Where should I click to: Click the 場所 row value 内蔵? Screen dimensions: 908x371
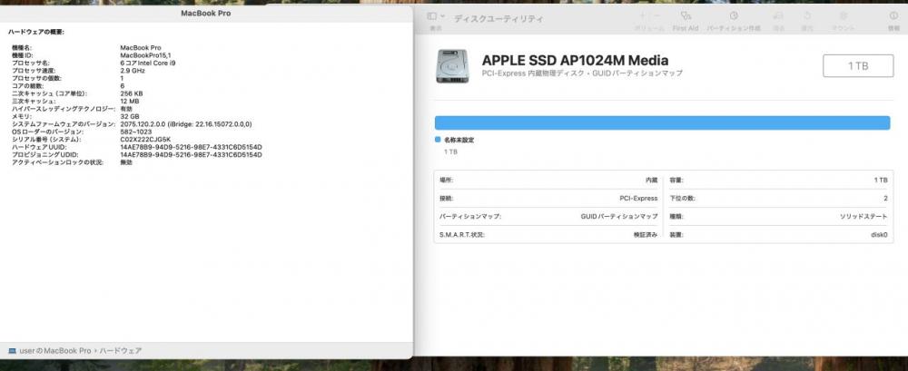click(x=652, y=180)
